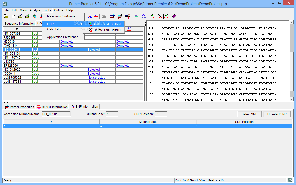This screenshot has height=185, width=296.
Task: Click the hairpin icon column header
Action: [x=129, y=29]
